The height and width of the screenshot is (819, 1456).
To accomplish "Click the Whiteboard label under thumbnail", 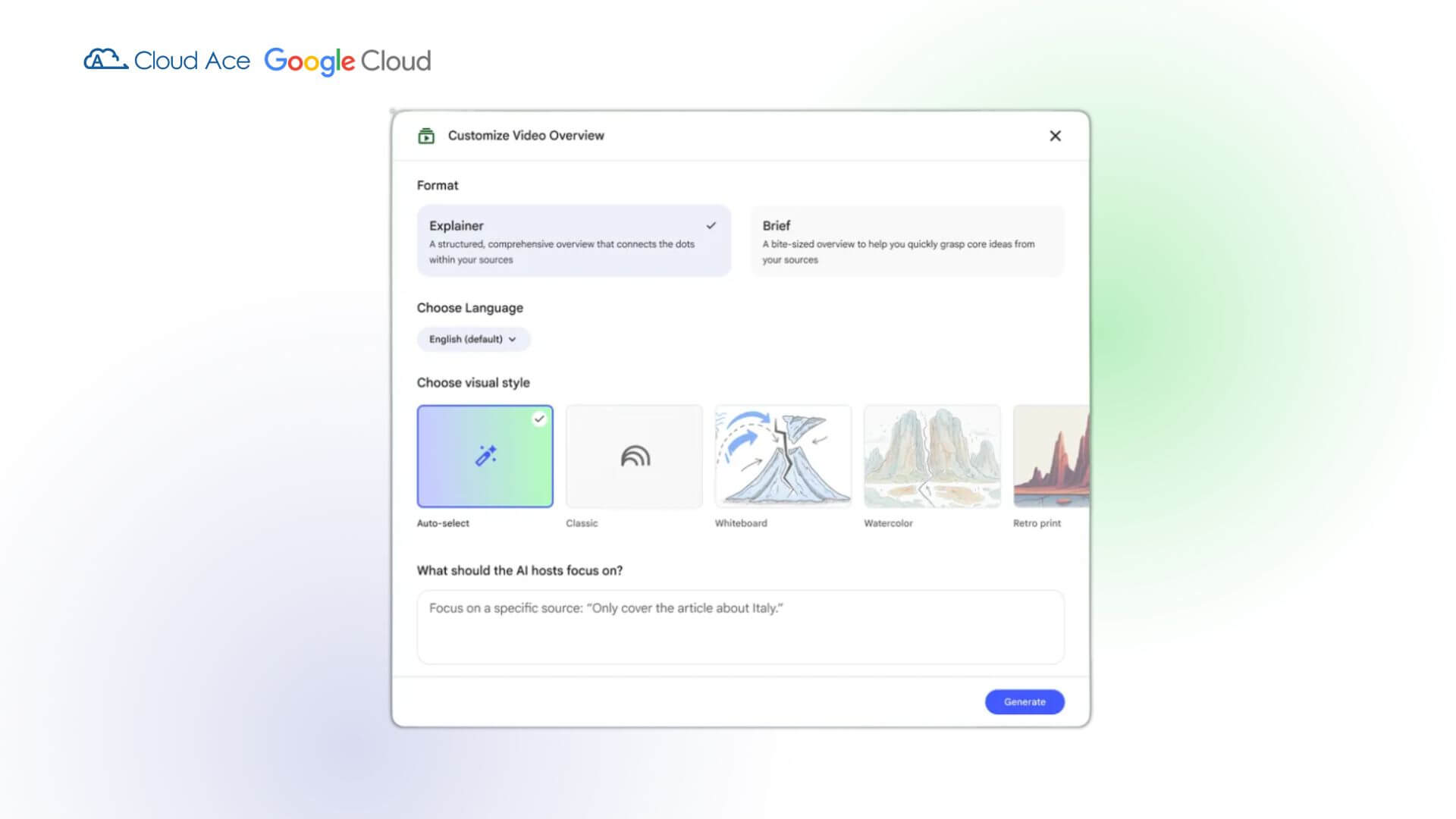I will [741, 523].
